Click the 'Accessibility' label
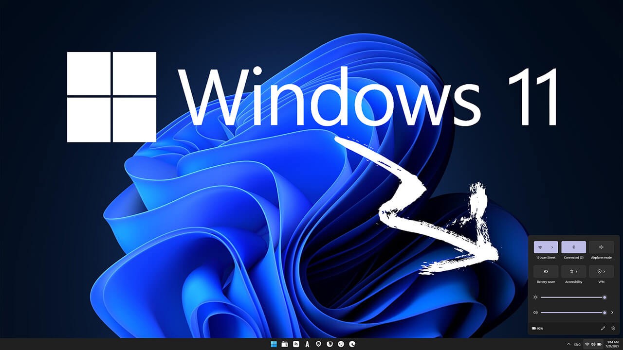 tap(573, 282)
